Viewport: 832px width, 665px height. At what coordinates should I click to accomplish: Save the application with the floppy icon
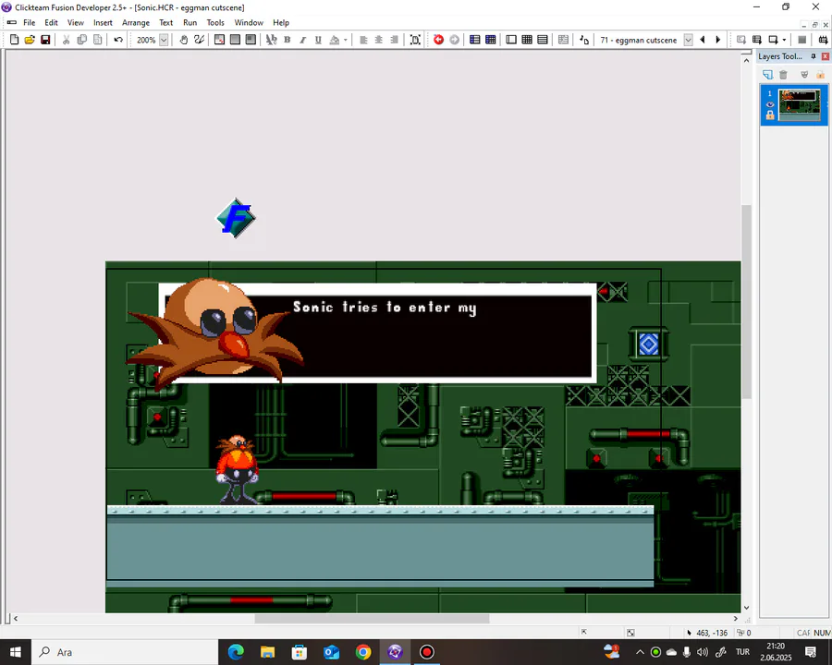[x=45, y=40]
